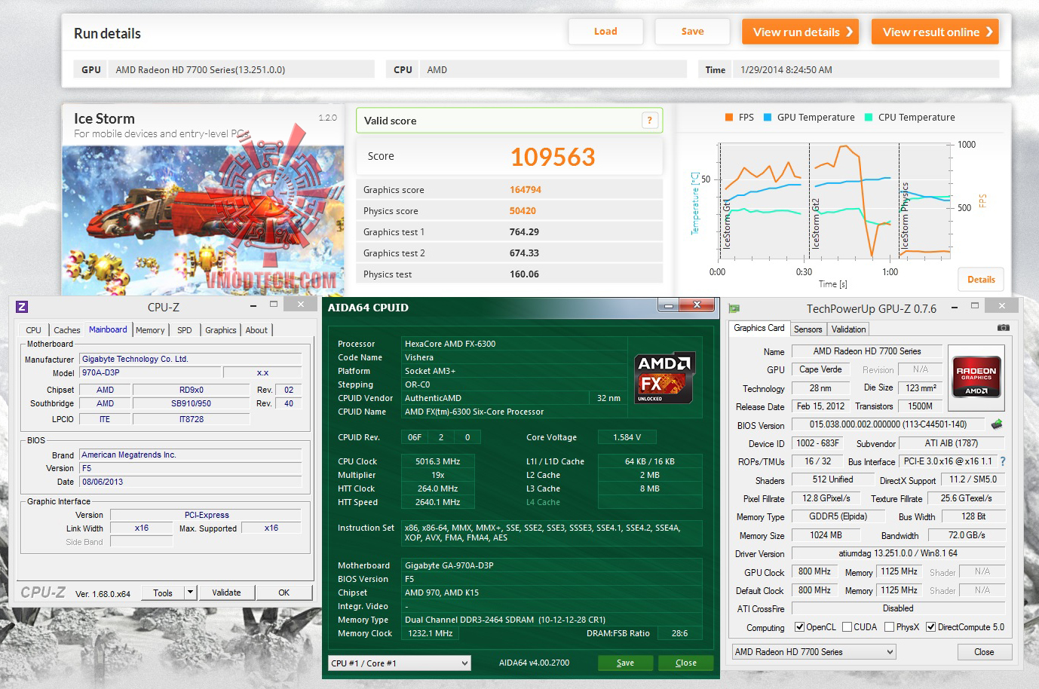Screen dimensions: 1039x689
Task: Click the Physics score value 50420
Action: click(523, 211)
